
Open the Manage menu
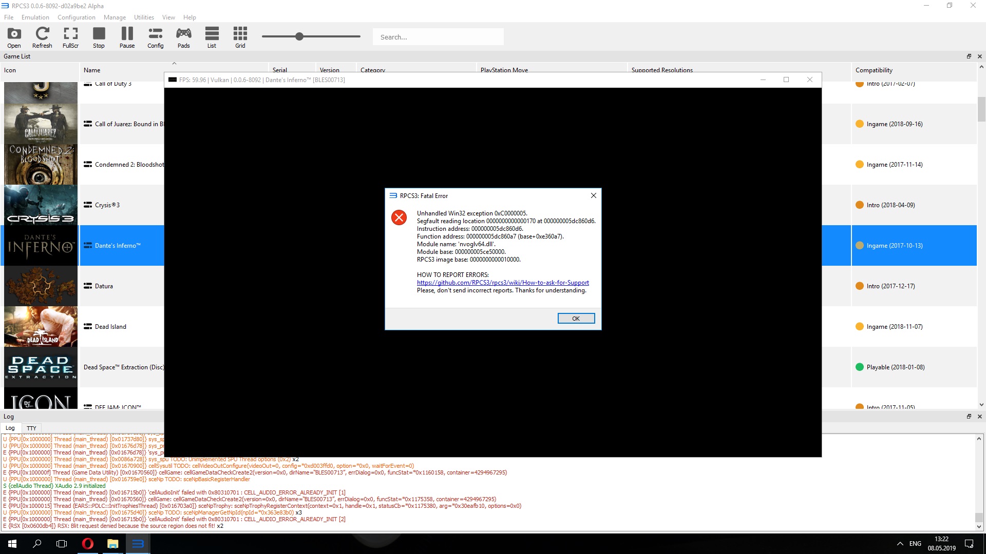[115, 17]
